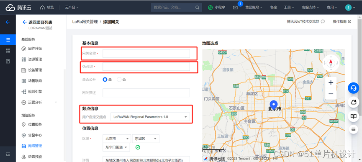Click the 告警中心 sidebar icon
The height and width of the screenshot is (162, 362).
pyautogui.click(x=23, y=135)
